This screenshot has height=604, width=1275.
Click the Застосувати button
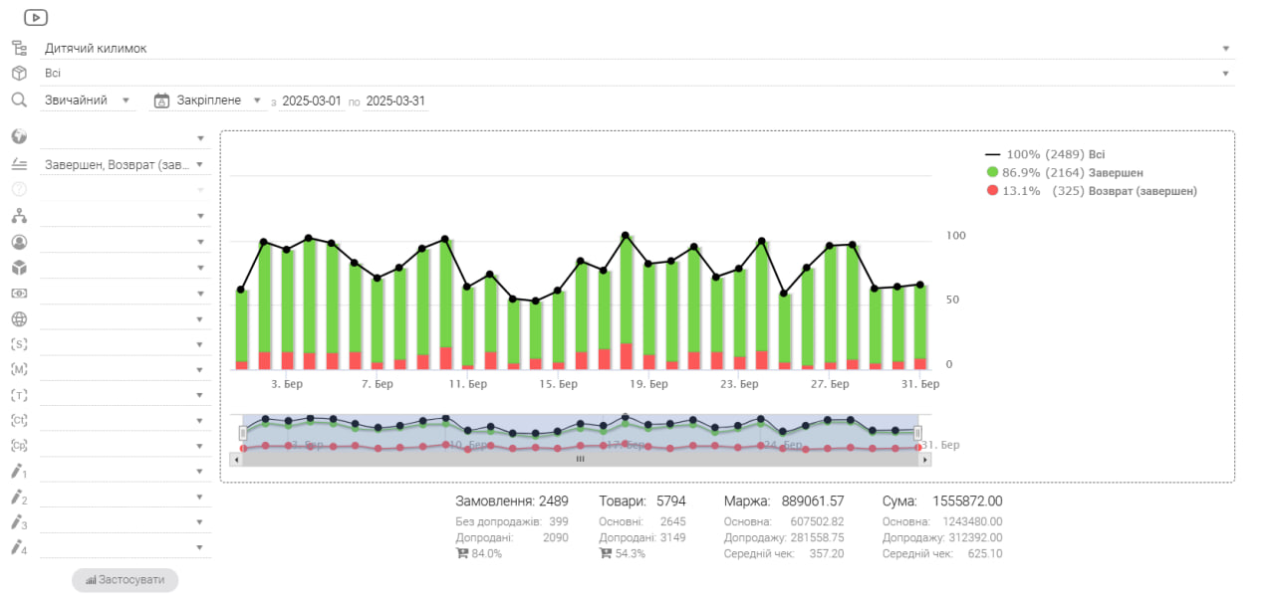click(x=125, y=579)
